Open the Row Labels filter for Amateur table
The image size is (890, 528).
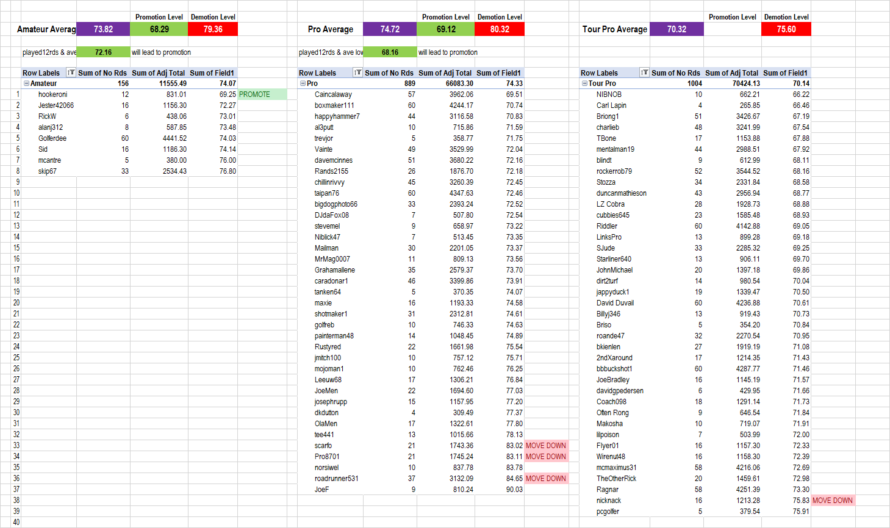click(71, 73)
